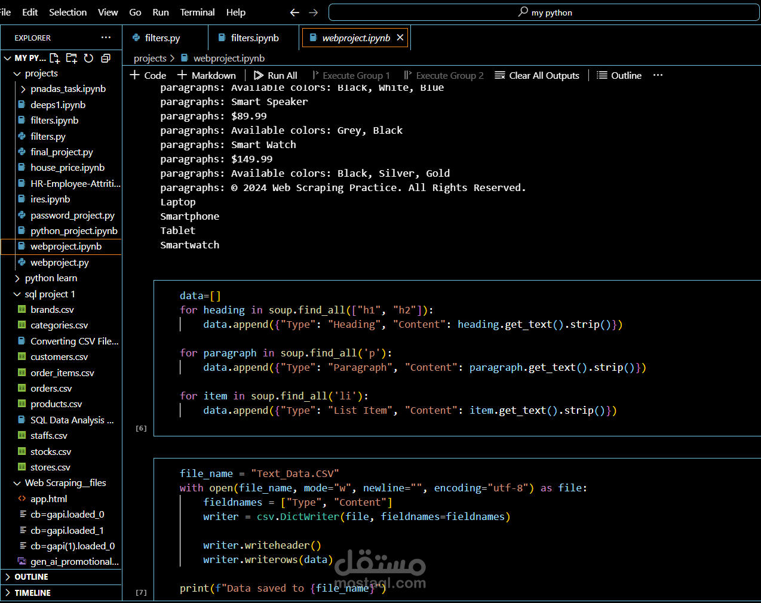This screenshot has width=761, height=603.
Task: Open the View menu
Action: click(x=108, y=12)
